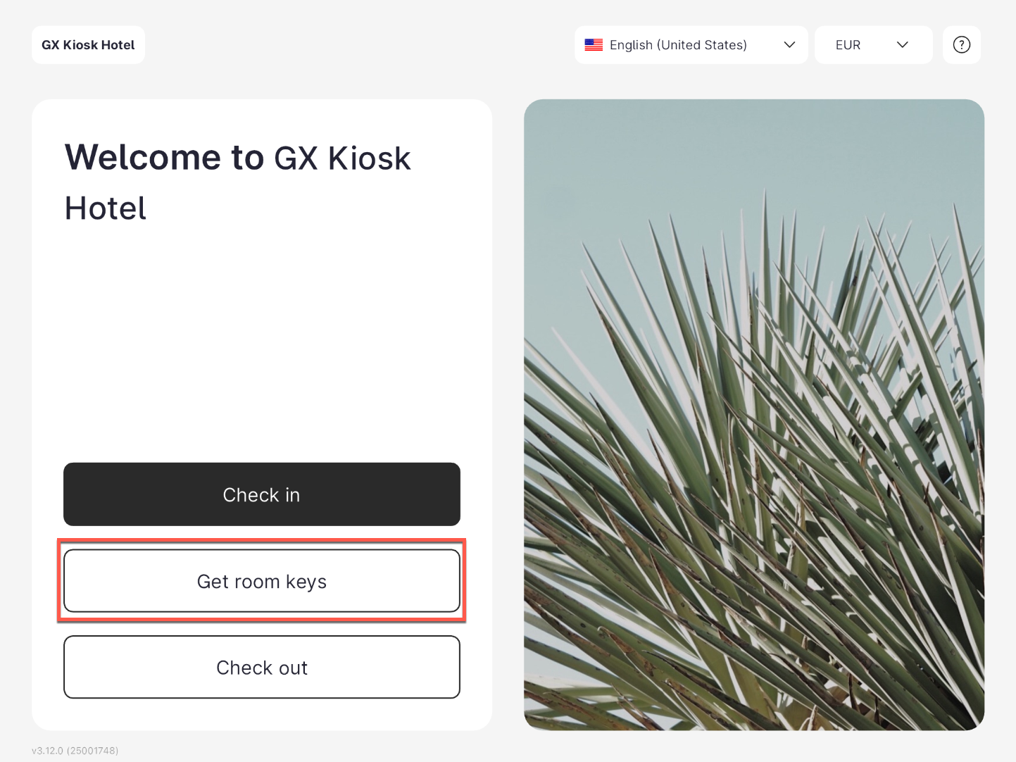1016x762 pixels.
Task: Click "GX Kiosk" in the welcome heading
Action: (342, 158)
